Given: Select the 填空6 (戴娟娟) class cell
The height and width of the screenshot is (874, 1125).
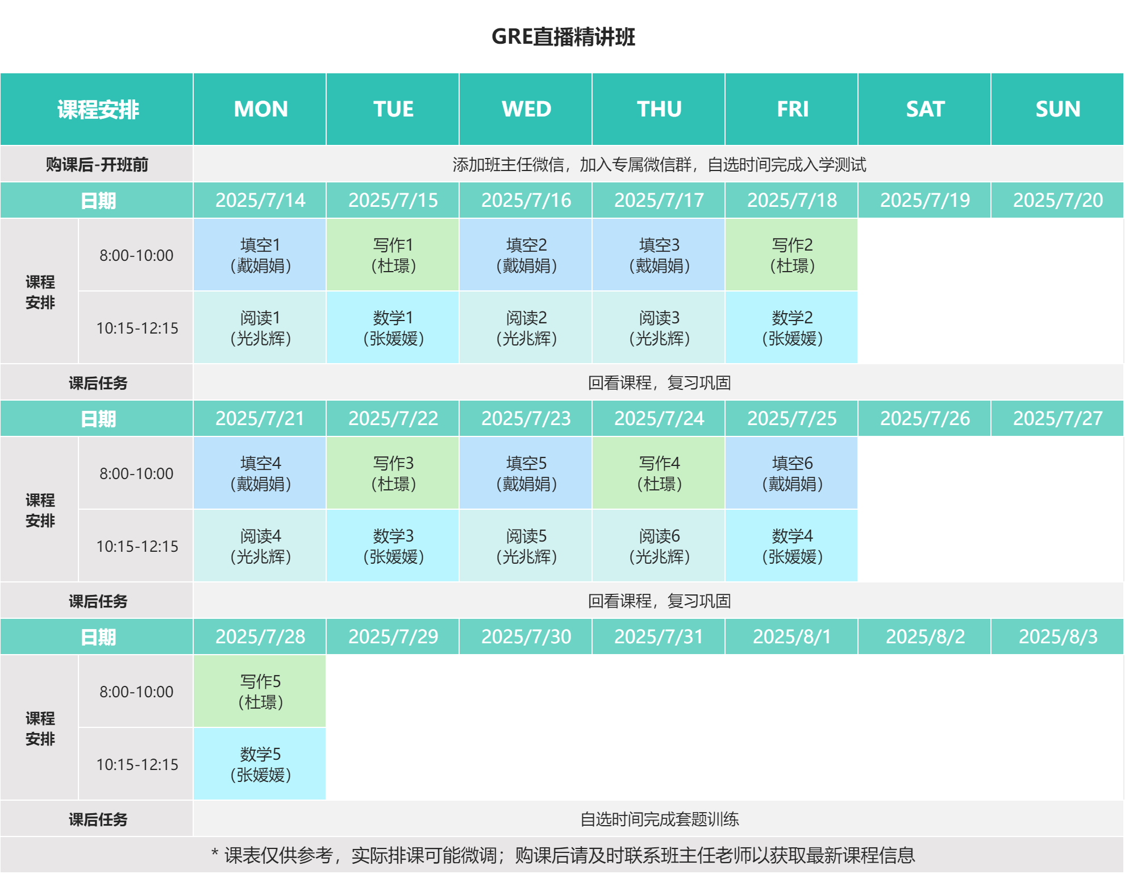Looking at the screenshot, I should click(x=792, y=473).
